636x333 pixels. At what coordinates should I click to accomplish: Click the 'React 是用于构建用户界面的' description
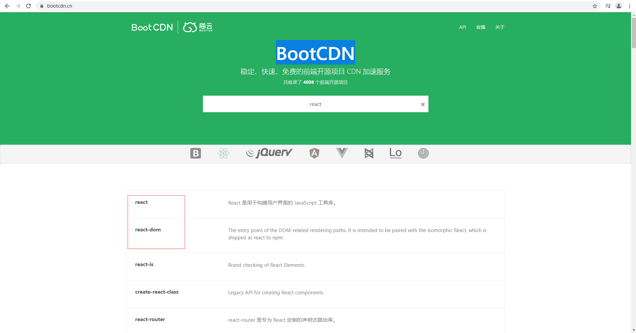[283, 203]
